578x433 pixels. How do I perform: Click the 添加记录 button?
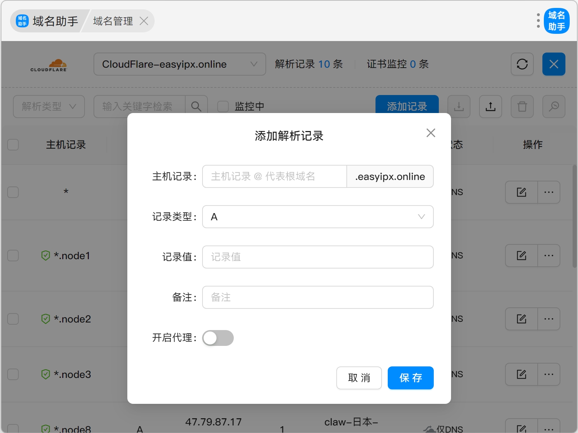click(407, 105)
